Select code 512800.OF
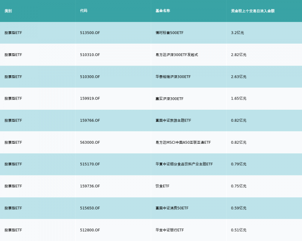302x241 pixels. click(x=90, y=230)
